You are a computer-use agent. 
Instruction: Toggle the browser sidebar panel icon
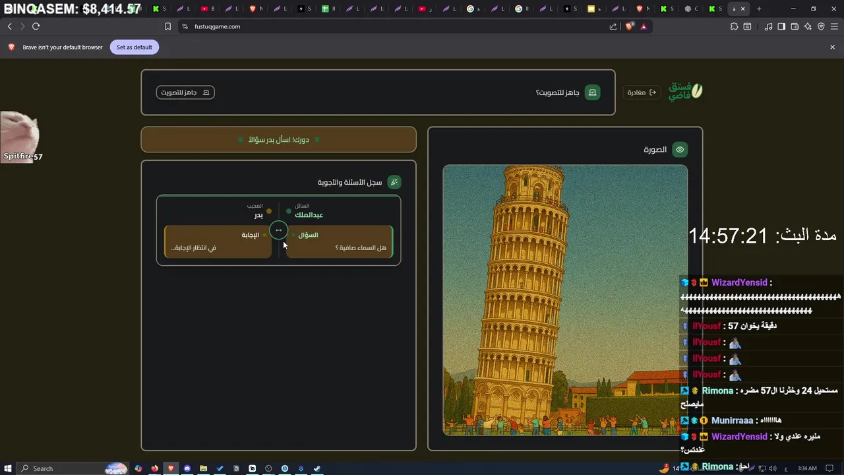tap(781, 26)
